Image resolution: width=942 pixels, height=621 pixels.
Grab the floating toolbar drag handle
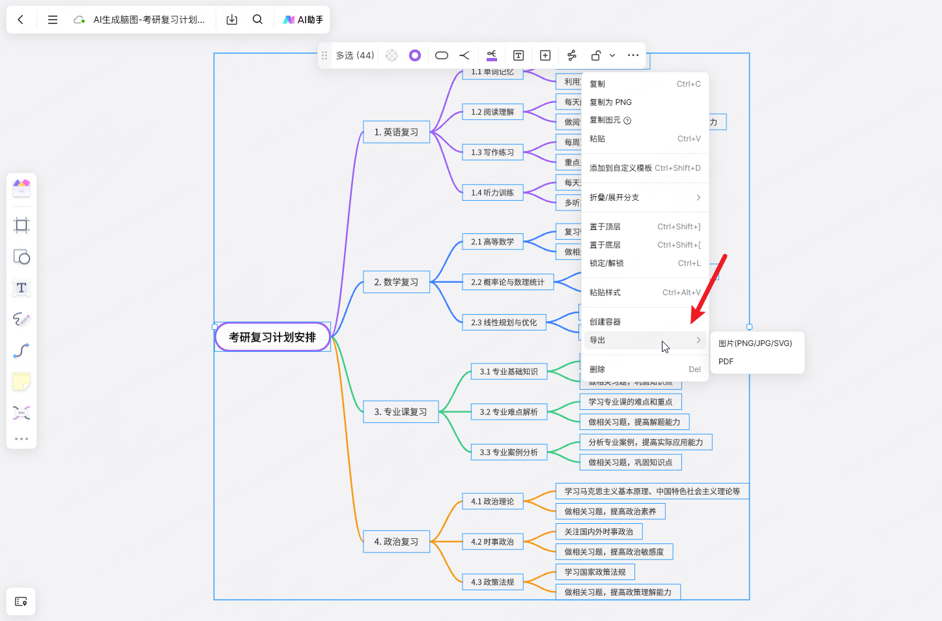coord(324,55)
